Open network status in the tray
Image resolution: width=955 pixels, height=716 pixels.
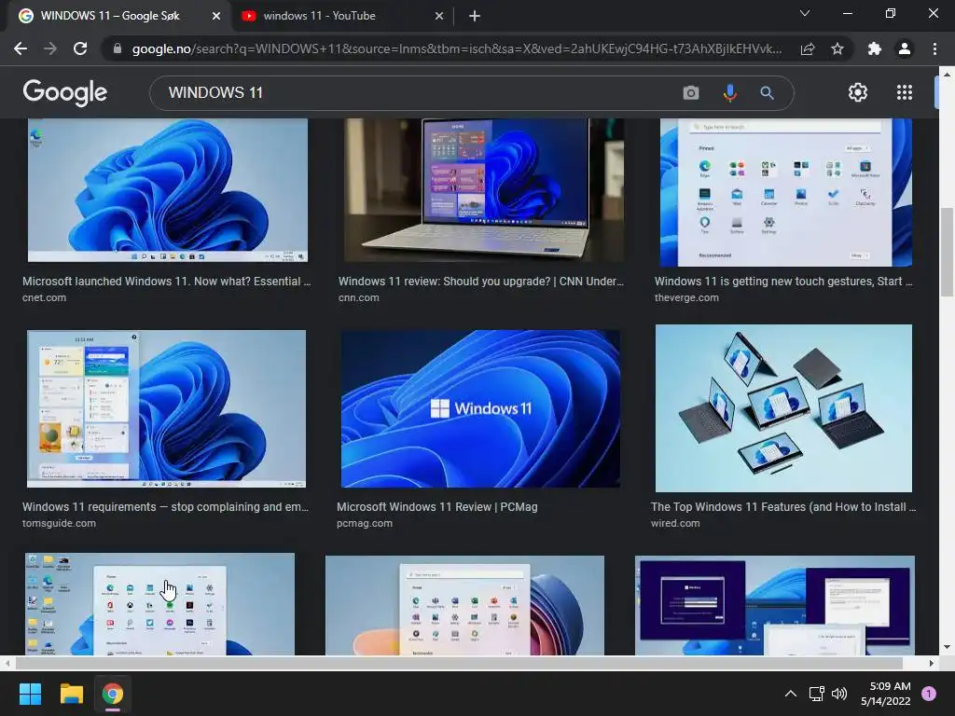pos(816,694)
